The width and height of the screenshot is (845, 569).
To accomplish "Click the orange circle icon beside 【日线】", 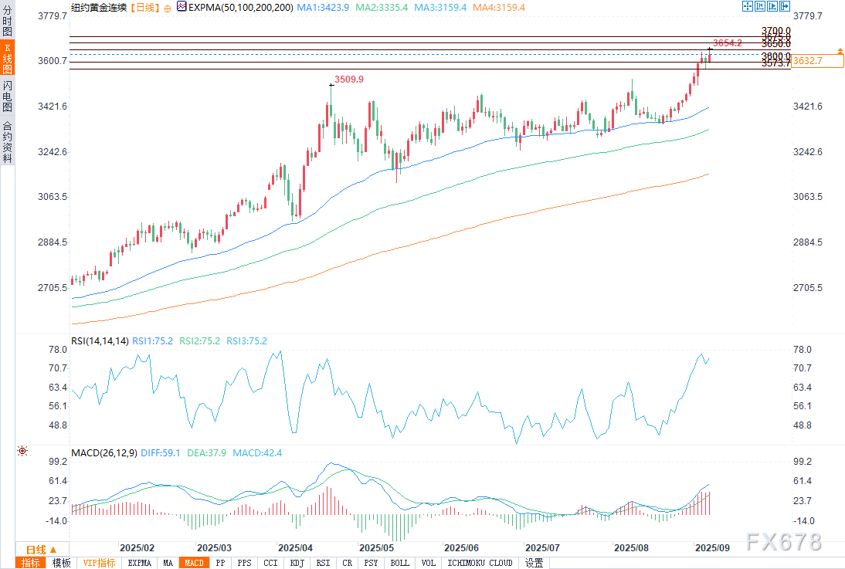I will [168, 7].
